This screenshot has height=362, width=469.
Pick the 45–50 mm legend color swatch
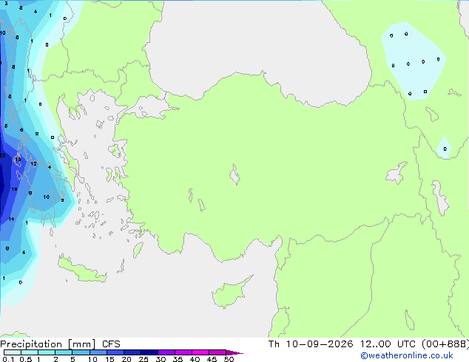coord(217,352)
